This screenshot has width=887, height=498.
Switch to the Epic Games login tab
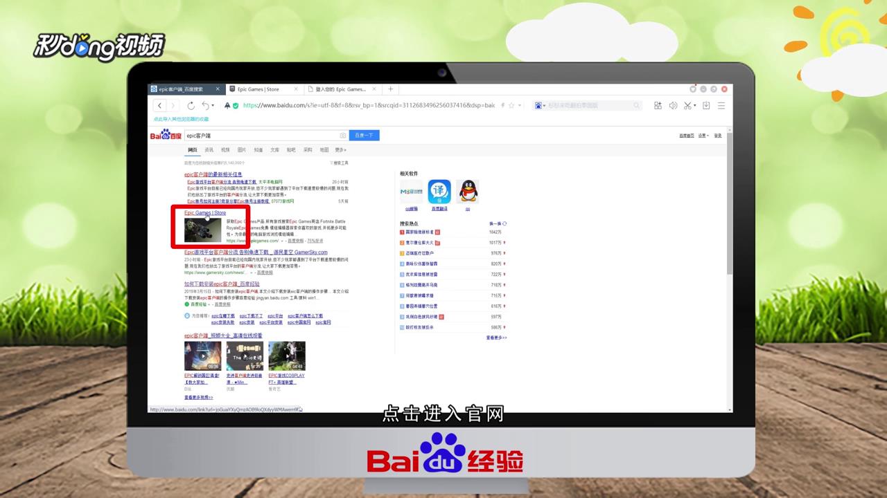(x=344, y=89)
